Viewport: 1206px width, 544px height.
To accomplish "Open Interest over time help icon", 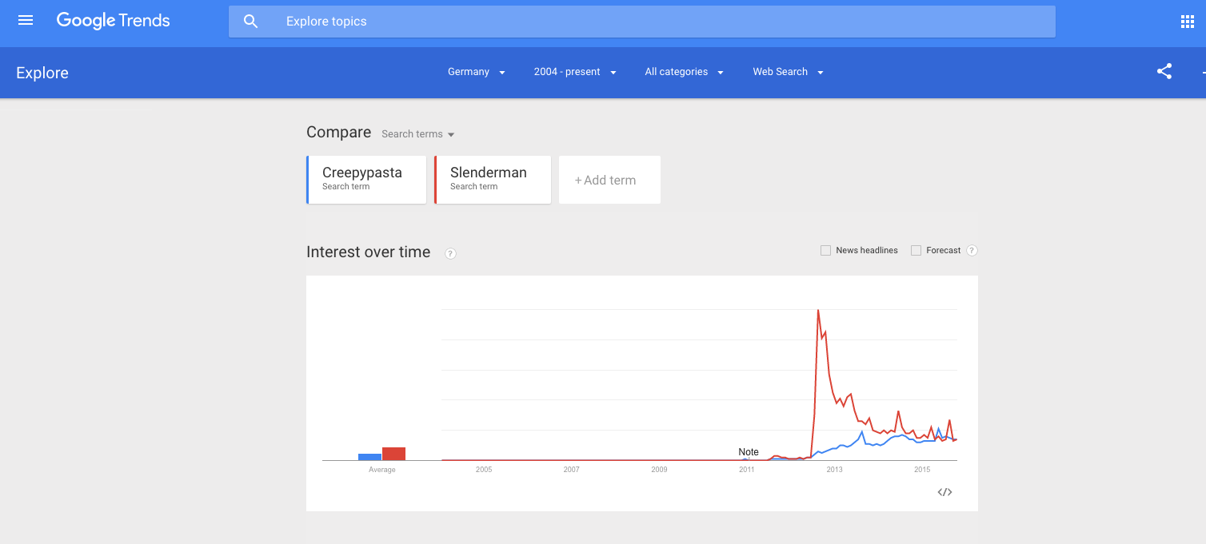I will pos(450,253).
